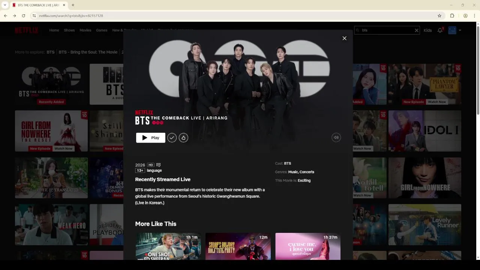This screenshot has height=270, width=480.
Task: Expand profile dropdown caret
Action: [460, 30]
